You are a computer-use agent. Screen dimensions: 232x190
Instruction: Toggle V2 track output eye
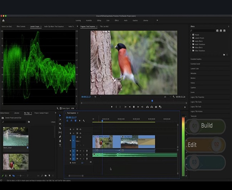[80, 133]
